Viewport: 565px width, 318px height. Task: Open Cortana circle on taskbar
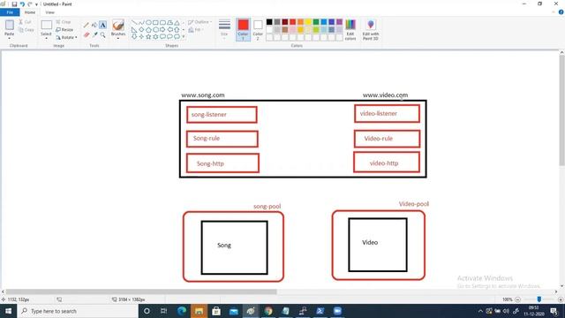[147, 311]
